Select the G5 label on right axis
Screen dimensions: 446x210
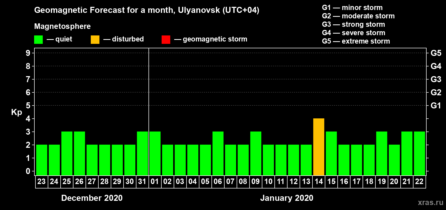click(436, 53)
